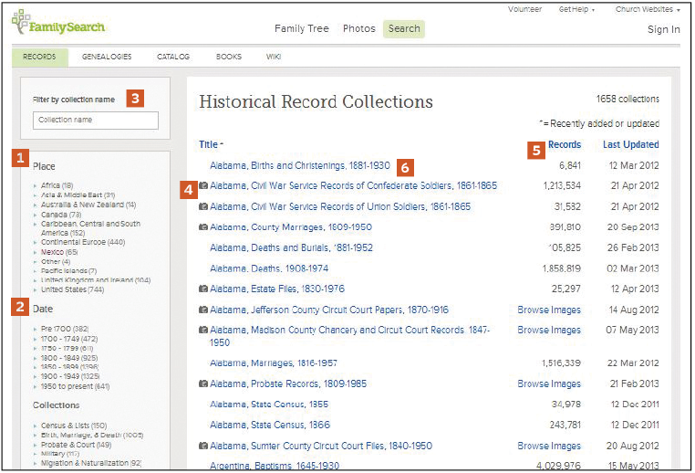
Task: Open Alabama, State Census, 1855
Action: click(x=269, y=405)
